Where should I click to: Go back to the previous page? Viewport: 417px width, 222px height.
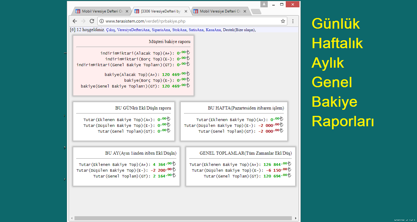click(x=75, y=21)
